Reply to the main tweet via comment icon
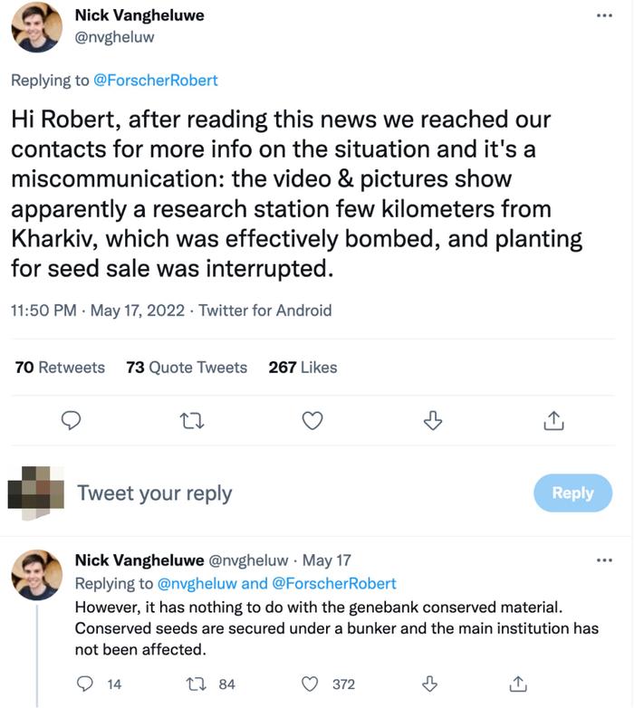The height and width of the screenshot is (708, 634). point(71,420)
